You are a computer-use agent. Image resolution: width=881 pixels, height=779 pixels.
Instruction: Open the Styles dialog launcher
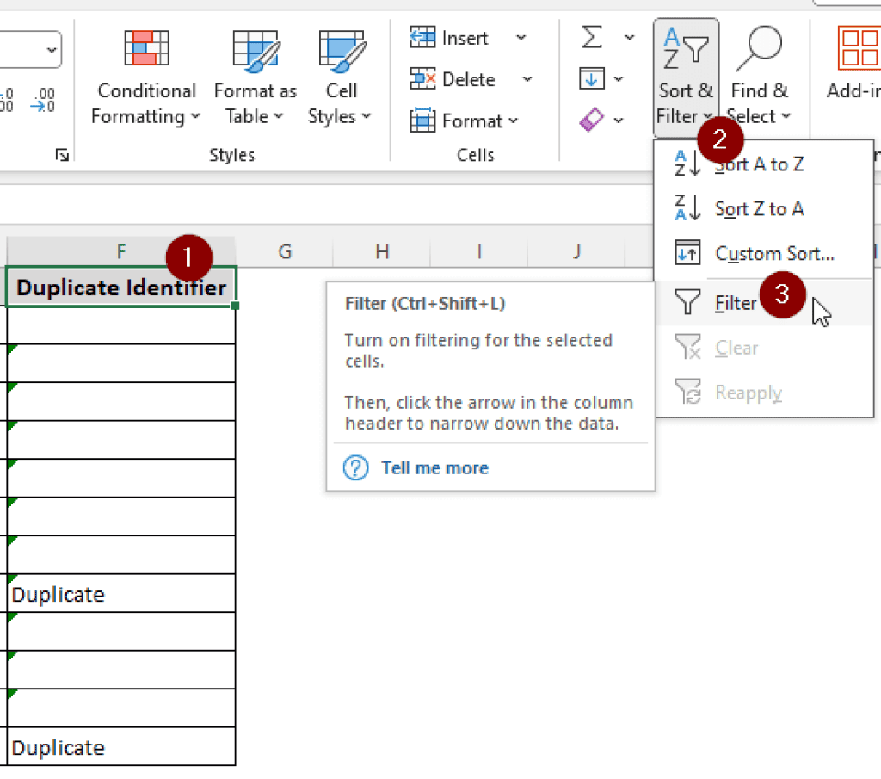(60, 155)
